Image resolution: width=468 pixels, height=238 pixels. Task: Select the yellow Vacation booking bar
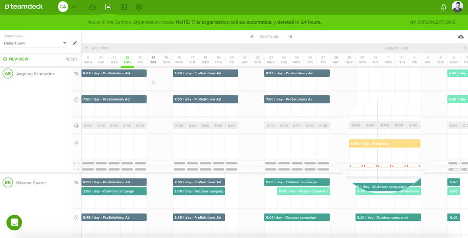point(384,144)
